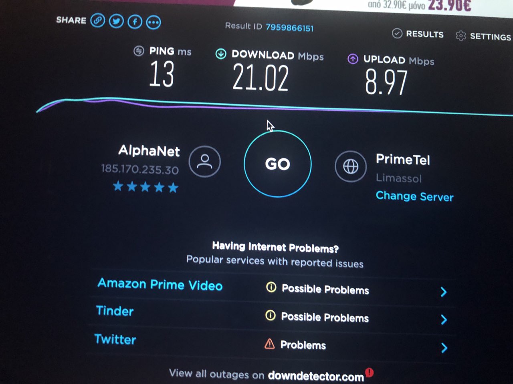
Task: Click the Change Server link
Action: pyautogui.click(x=414, y=196)
